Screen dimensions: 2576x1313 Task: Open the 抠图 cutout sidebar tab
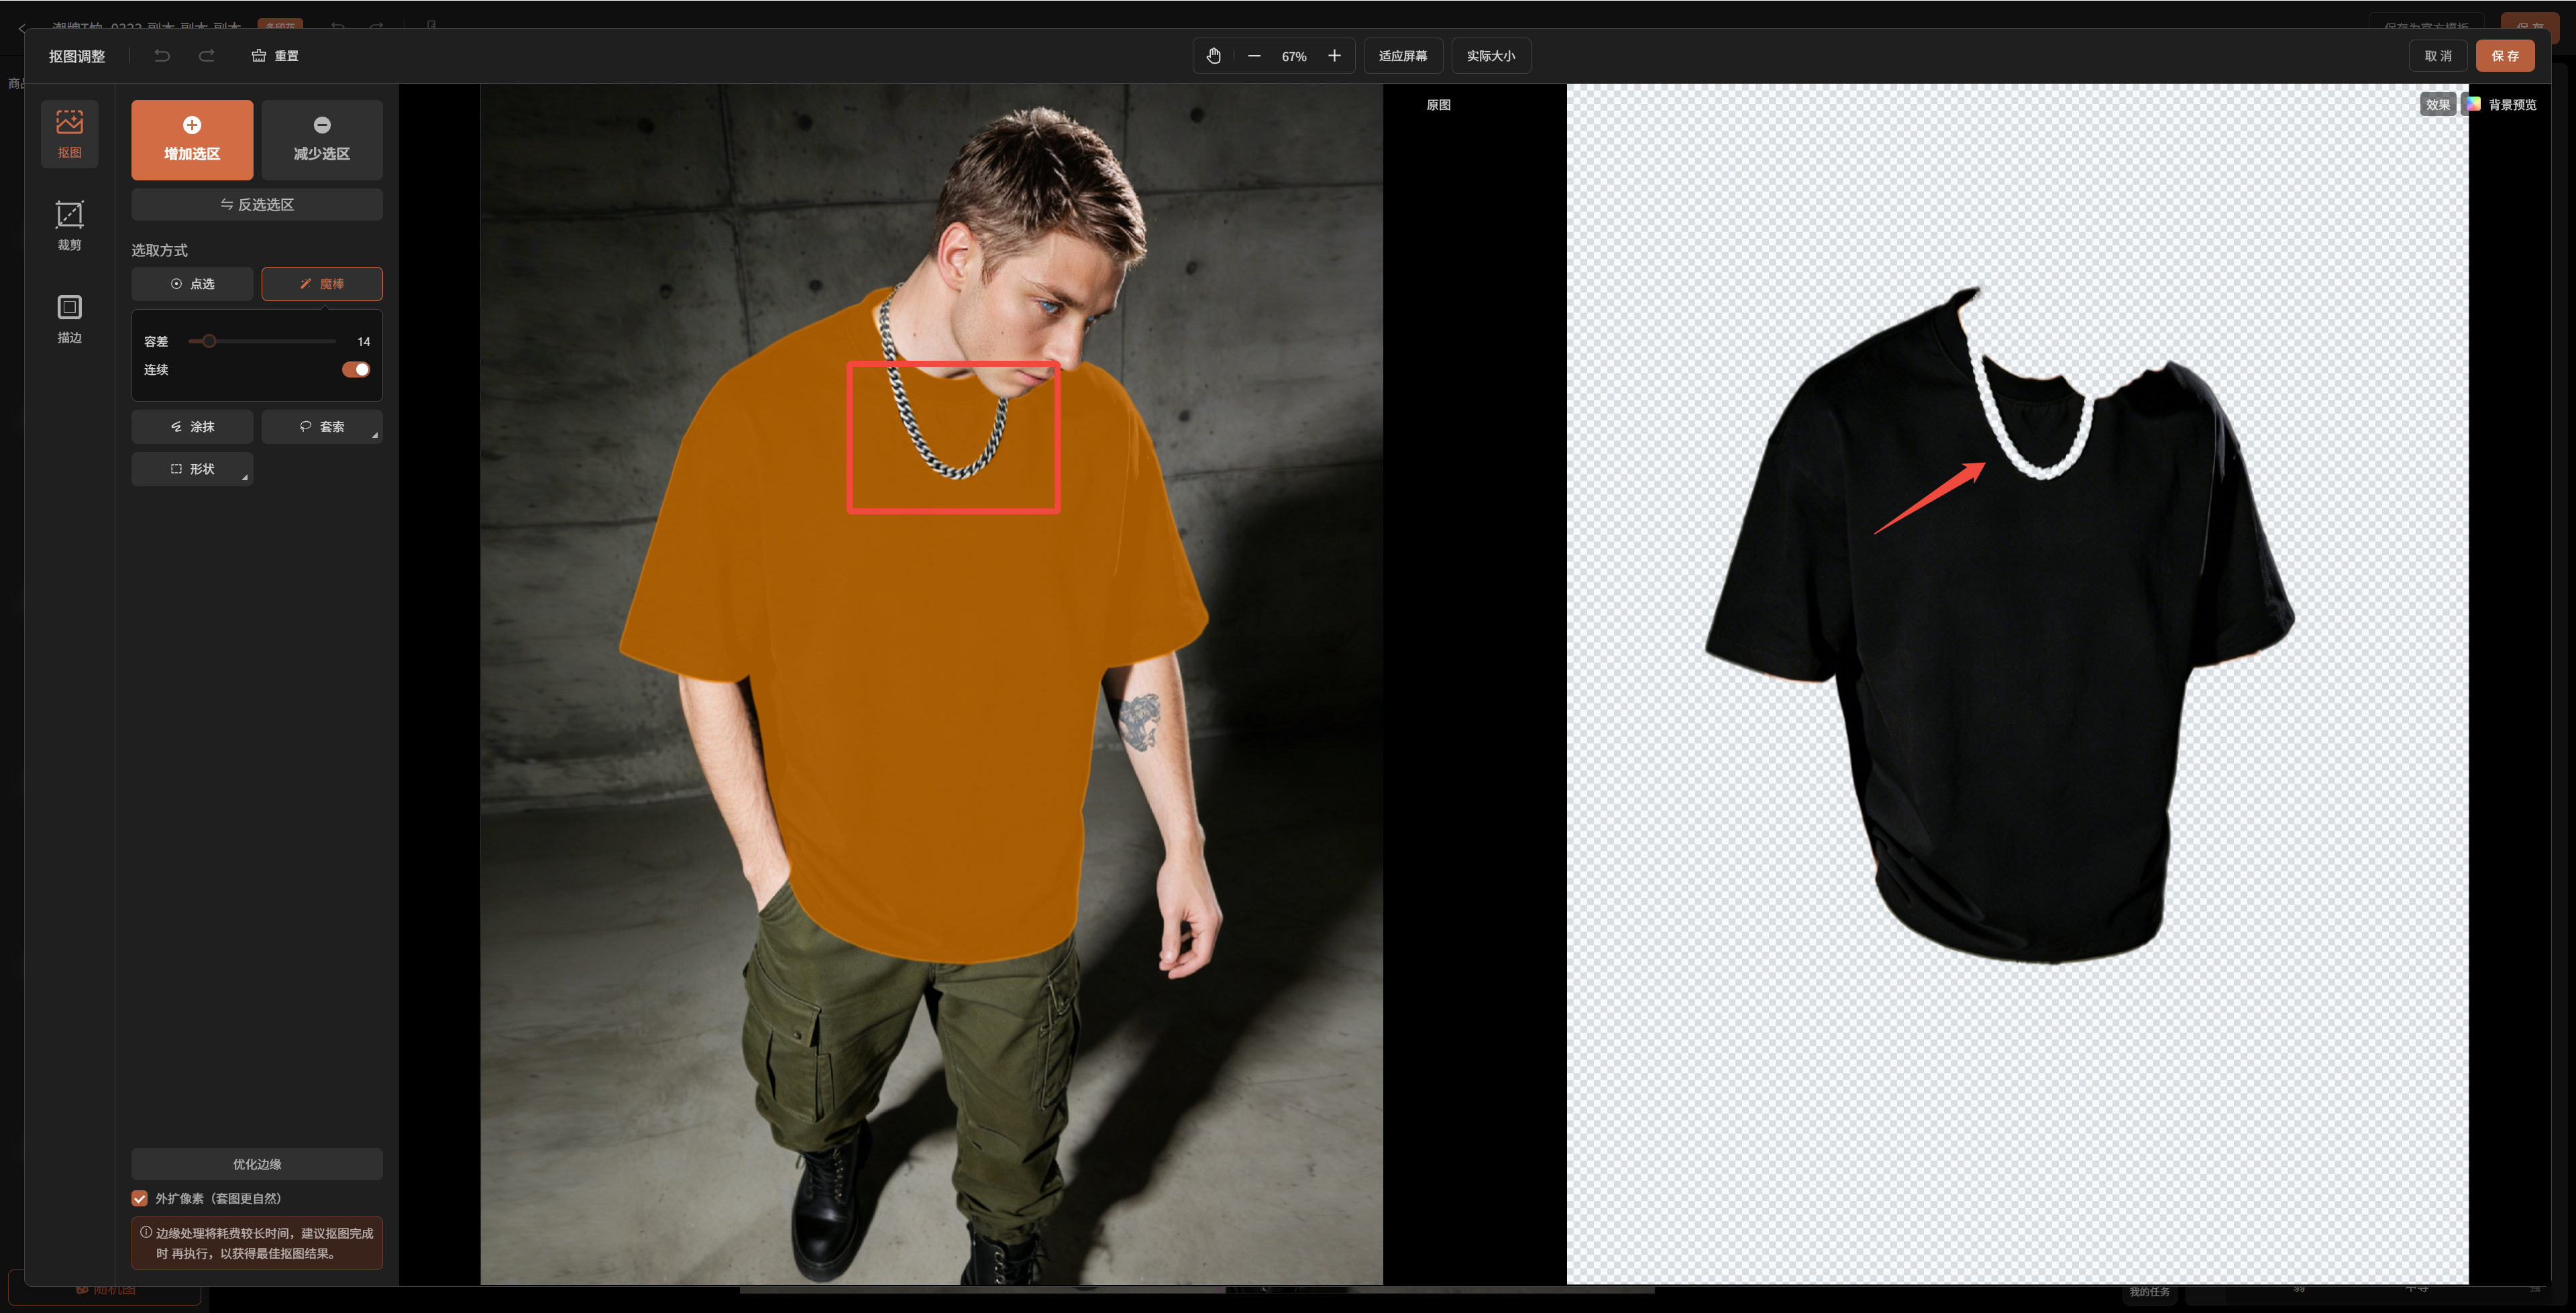(70, 134)
